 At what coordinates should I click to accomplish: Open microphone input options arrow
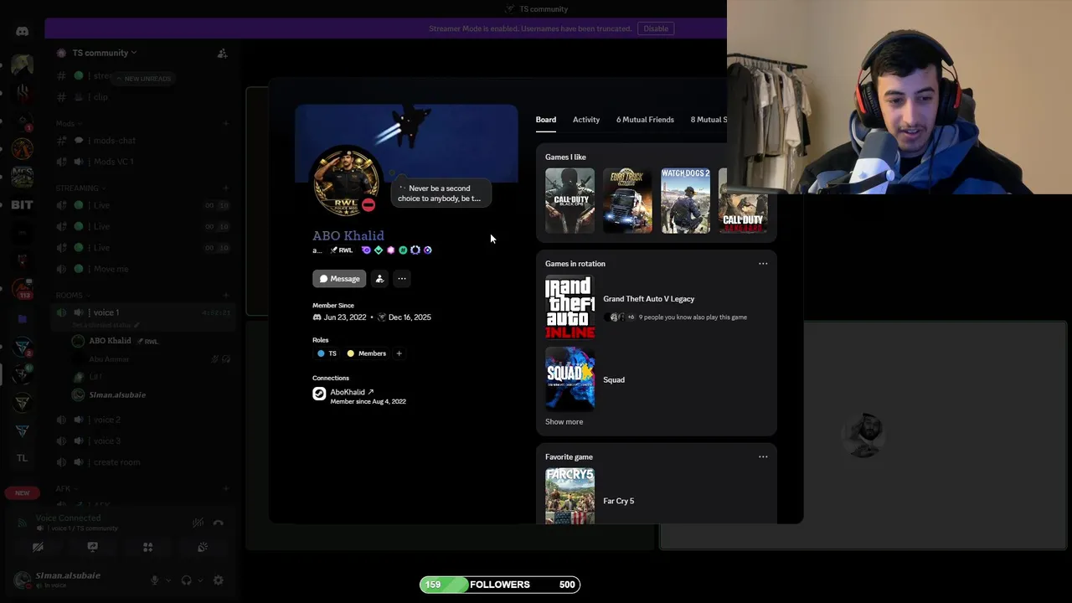167,580
